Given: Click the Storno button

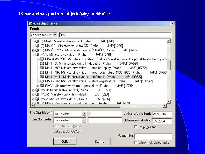Looking at the screenshot, I should click(99, 141).
